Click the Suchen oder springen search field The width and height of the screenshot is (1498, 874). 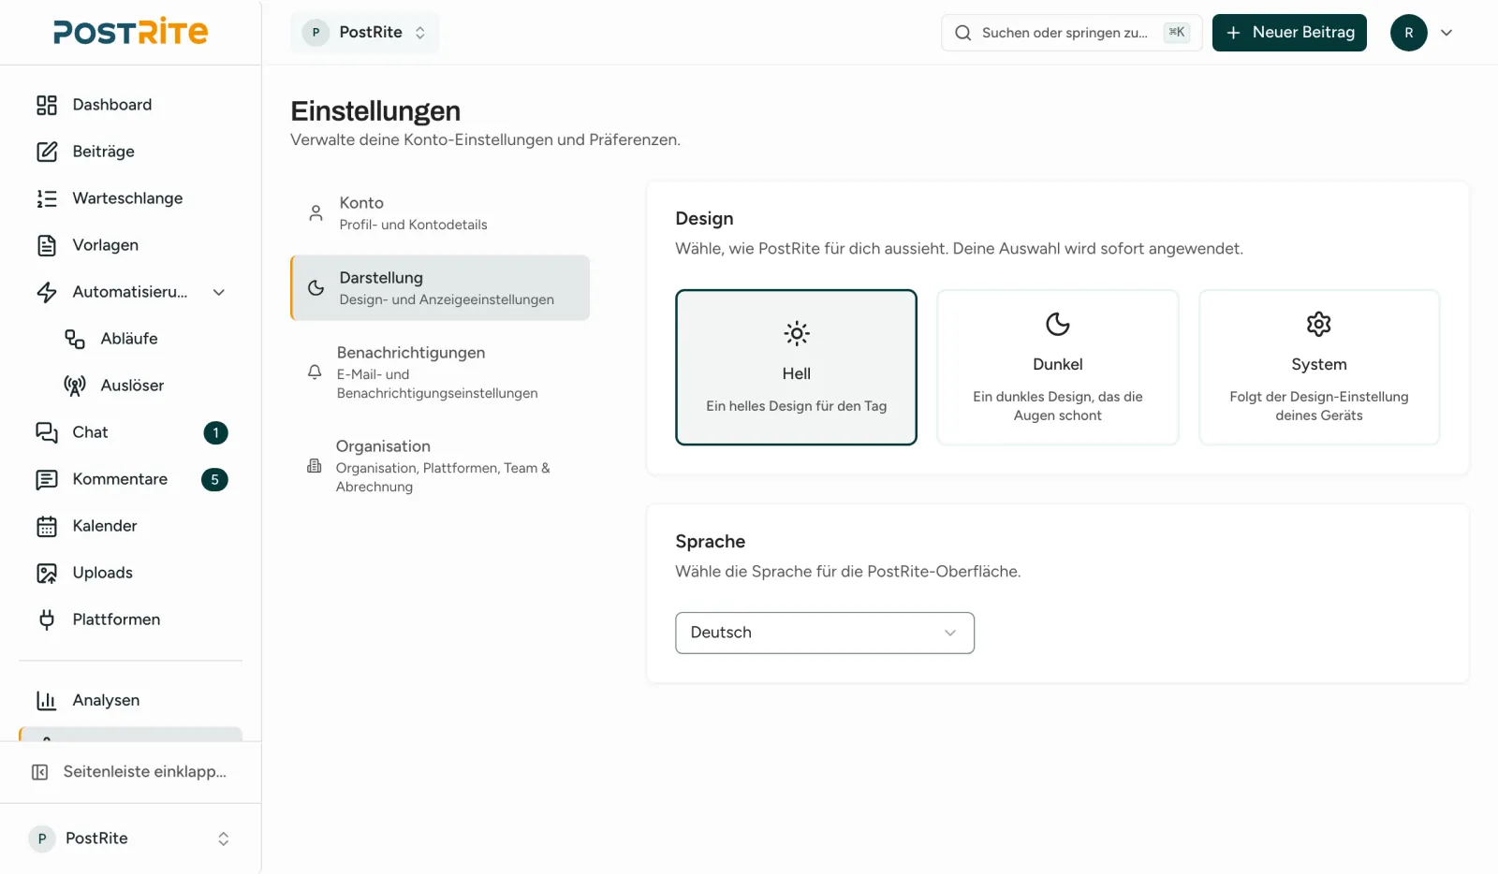(1072, 33)
